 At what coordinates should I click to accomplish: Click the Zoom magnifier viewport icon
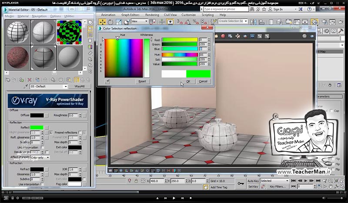tap(325, 181)
